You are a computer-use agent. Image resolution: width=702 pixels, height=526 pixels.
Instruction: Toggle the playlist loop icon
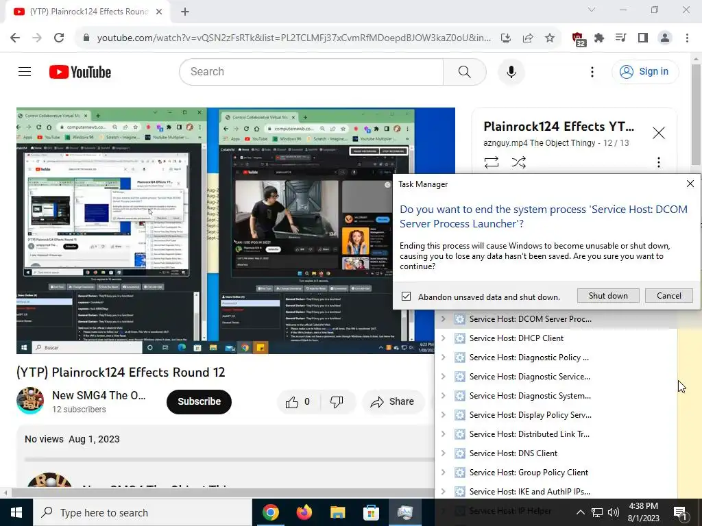(x=491, y=162)
